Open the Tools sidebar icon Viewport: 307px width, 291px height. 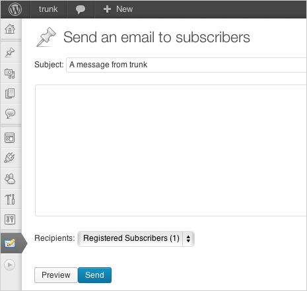(x=10, y=199)
